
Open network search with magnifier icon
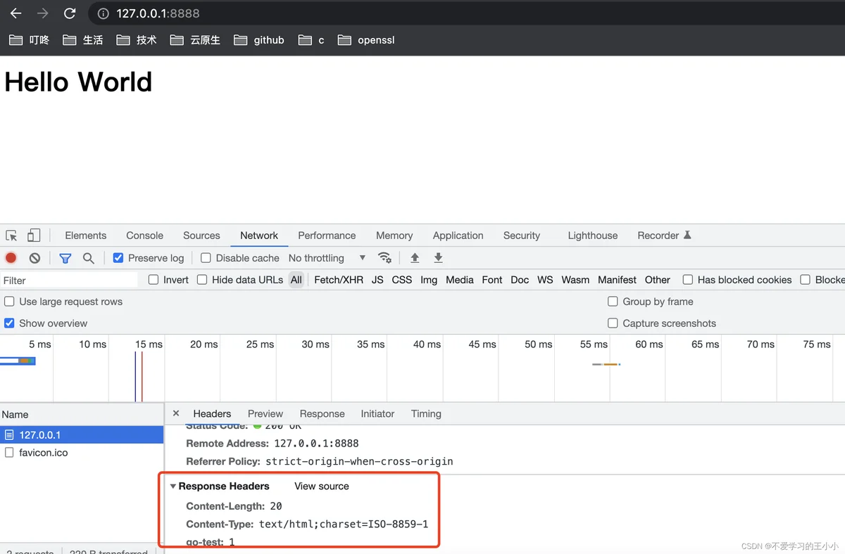(x=89, y=258)
